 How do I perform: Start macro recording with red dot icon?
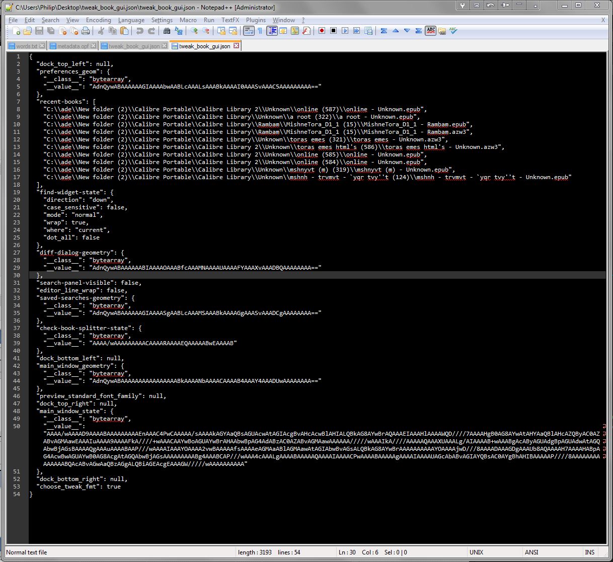coord(322,31)
